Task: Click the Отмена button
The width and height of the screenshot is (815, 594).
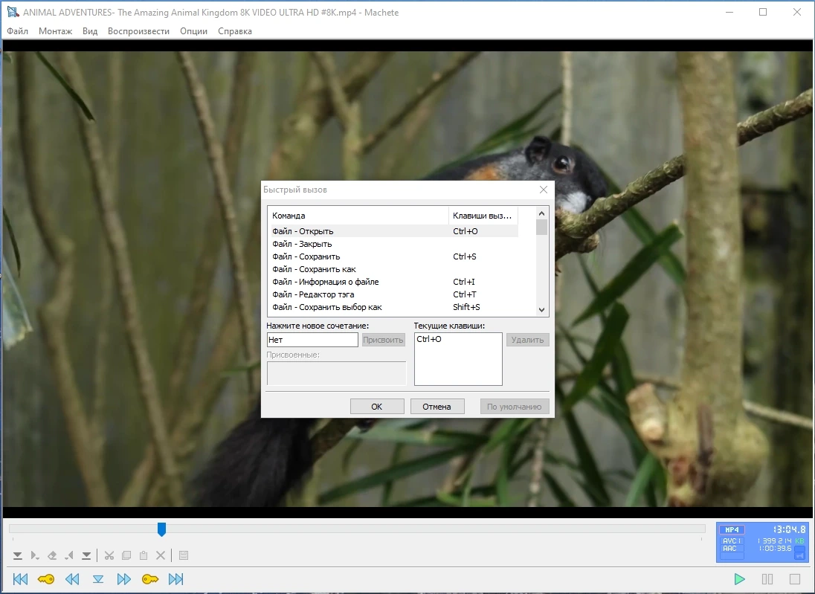Action: click(x=437, y=407)
